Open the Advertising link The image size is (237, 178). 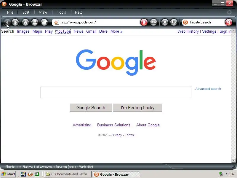(x=82, y=125)
